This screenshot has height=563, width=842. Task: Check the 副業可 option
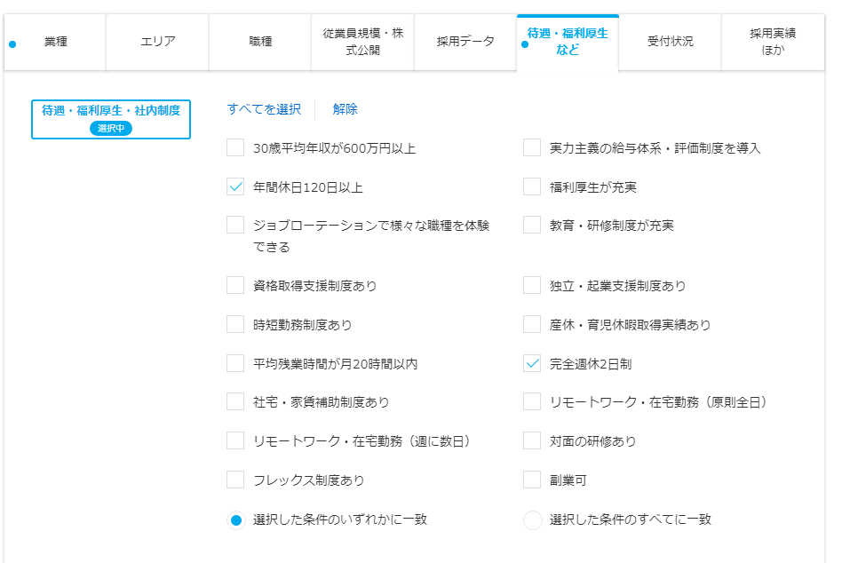[x=532, y=480]
